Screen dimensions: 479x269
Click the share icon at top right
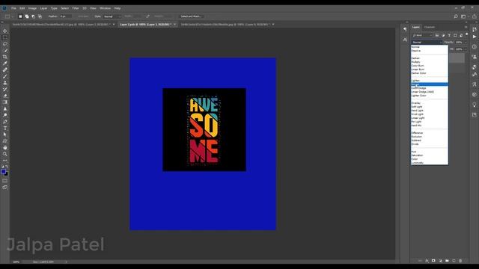tap(475, 16)
